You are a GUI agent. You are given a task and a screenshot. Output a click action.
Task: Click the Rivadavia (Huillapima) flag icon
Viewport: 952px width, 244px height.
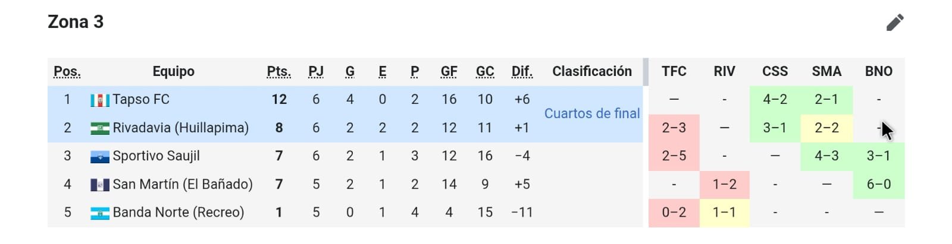tap(99, 128)
